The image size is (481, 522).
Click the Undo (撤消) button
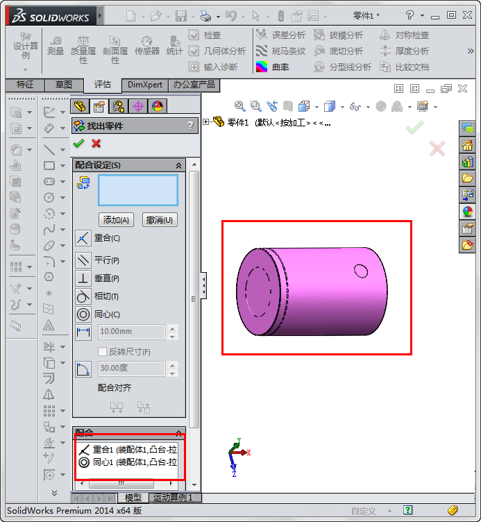click(160, 220)
